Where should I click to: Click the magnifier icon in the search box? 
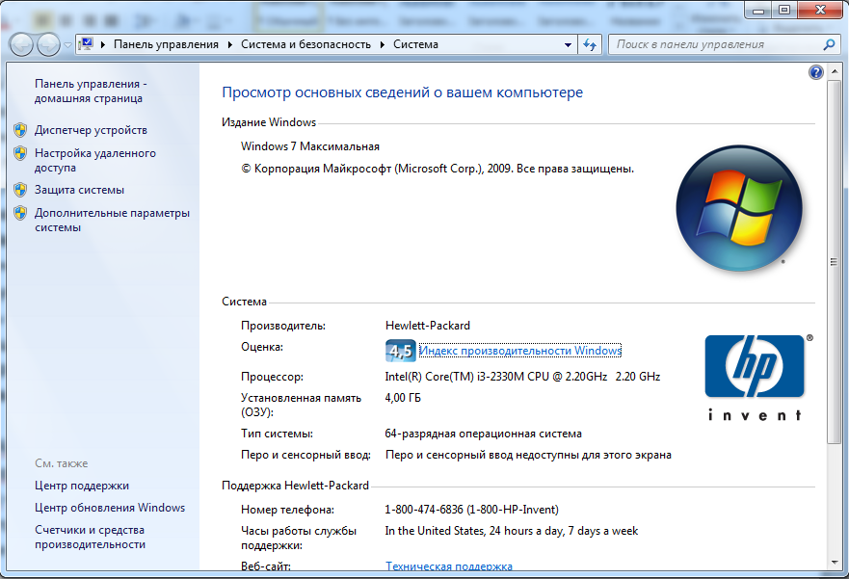829,44
